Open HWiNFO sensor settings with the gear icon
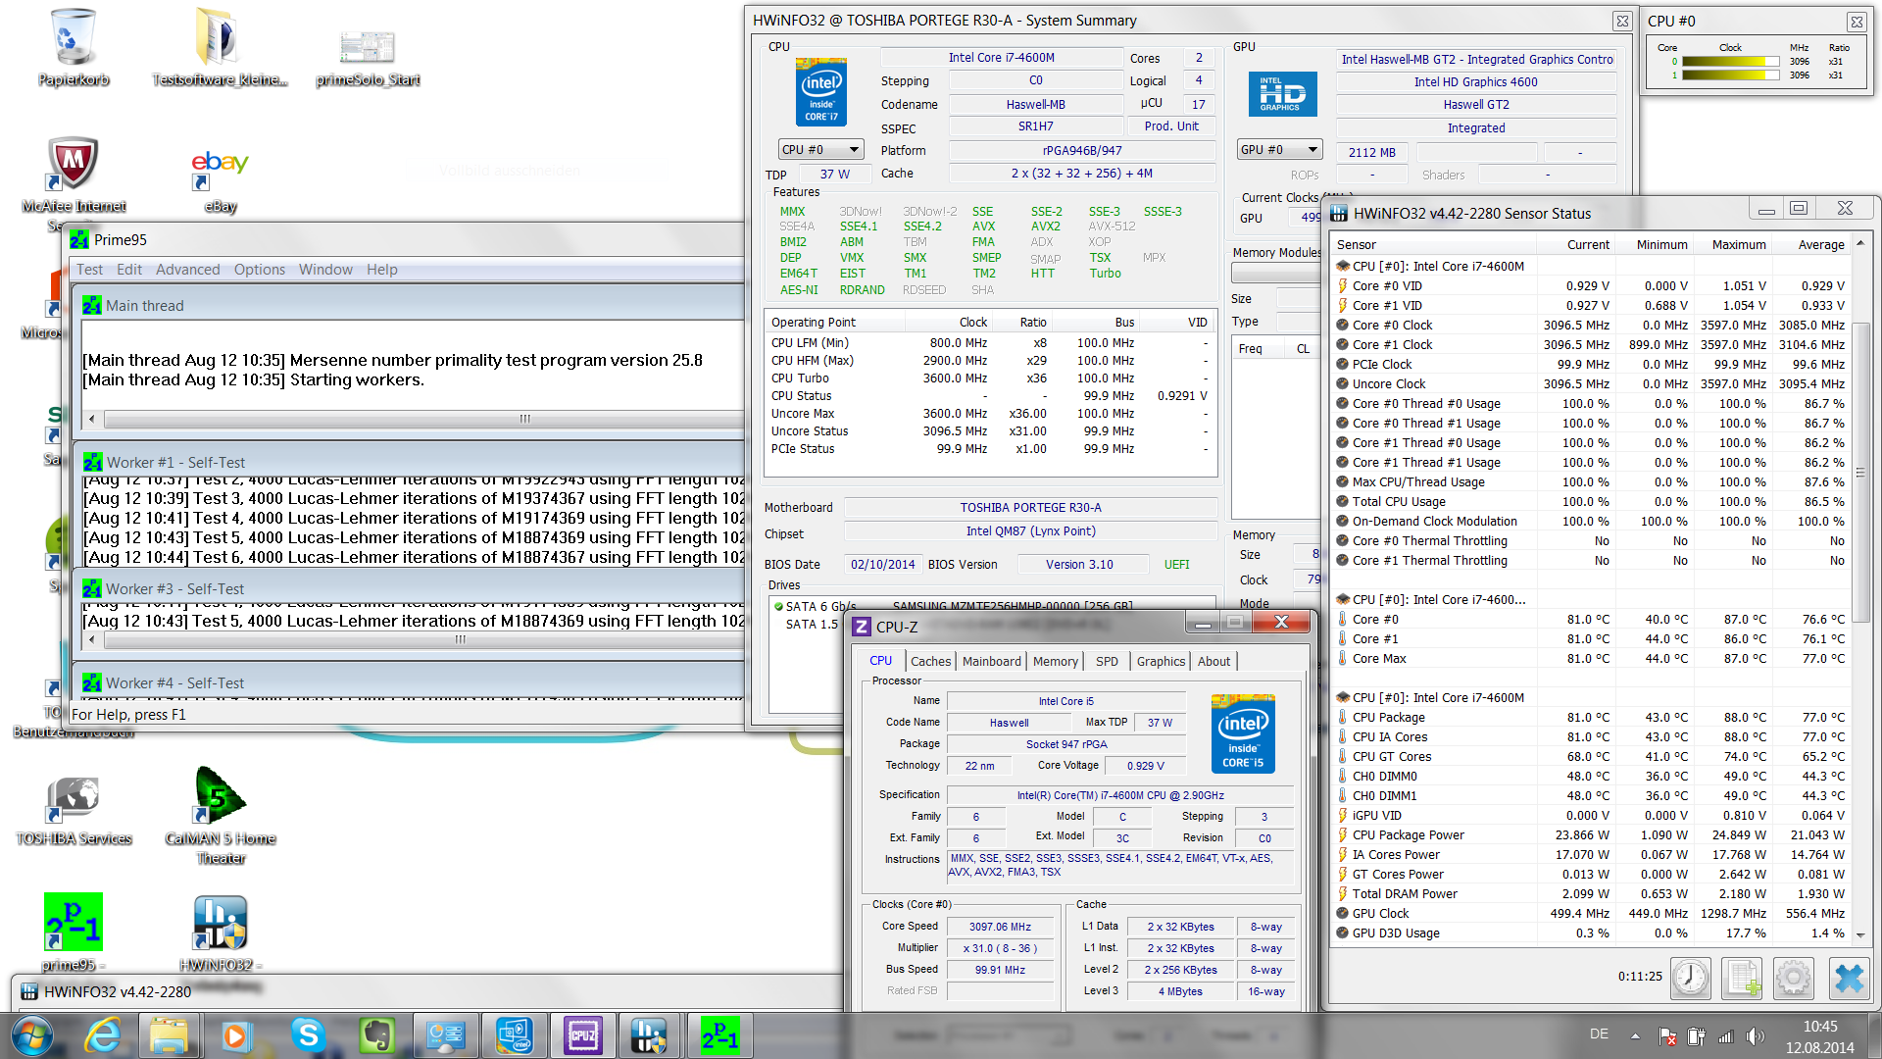Image resolution: width=1882 pixels, height=1059 pixels. pos(1794,978)
